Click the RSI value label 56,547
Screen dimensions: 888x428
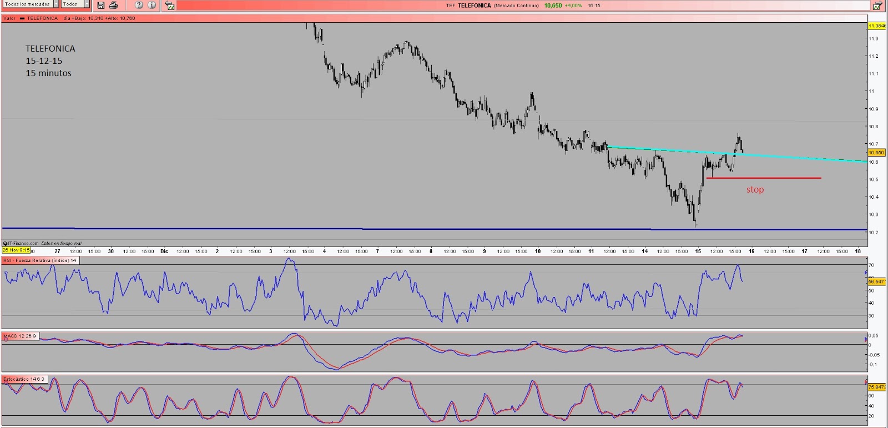pos(876,281)
